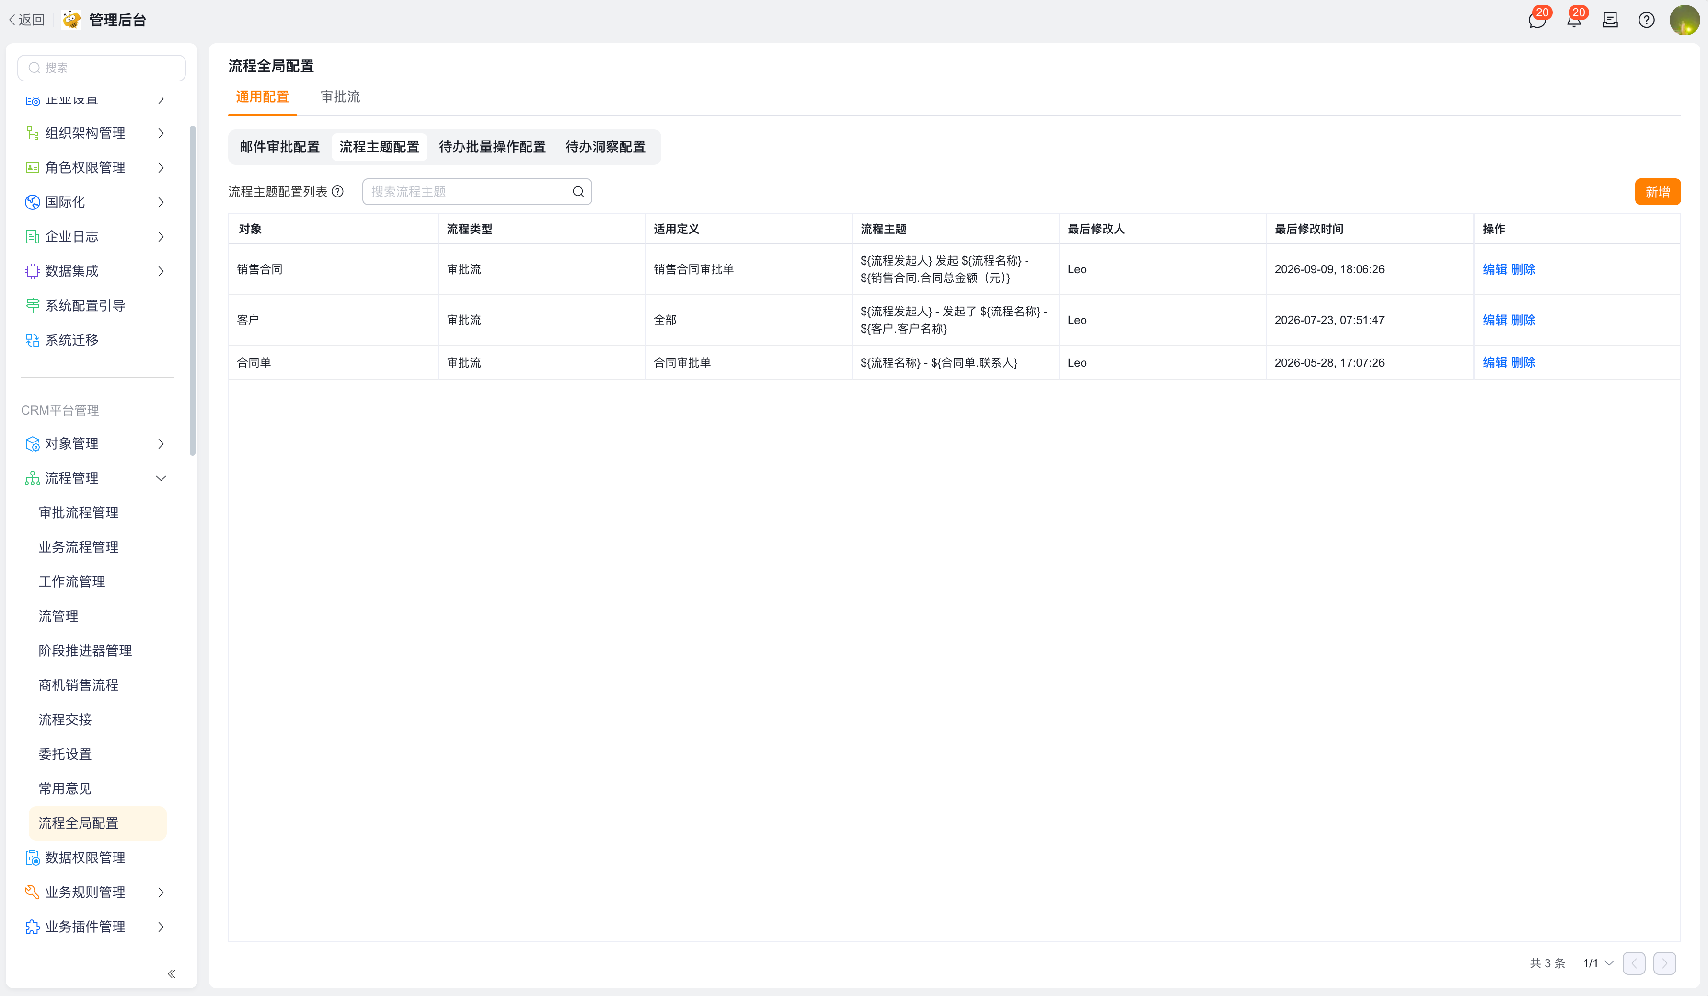1708x996 pixels.
Task: Collapse the sidebar with double-chevron icon
Action: (172, 973)
